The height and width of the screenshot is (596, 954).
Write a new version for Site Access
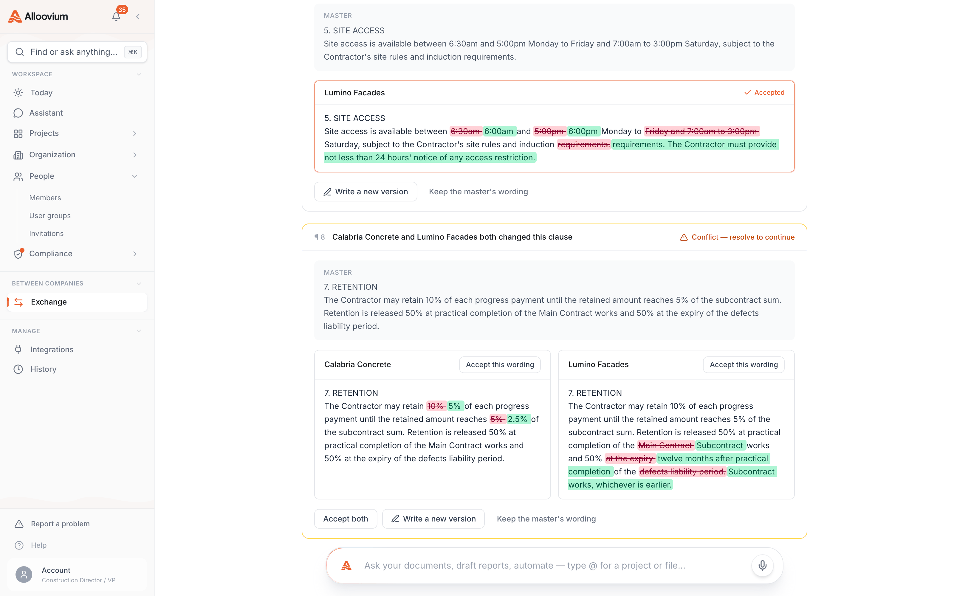click(x=366, y=192)
